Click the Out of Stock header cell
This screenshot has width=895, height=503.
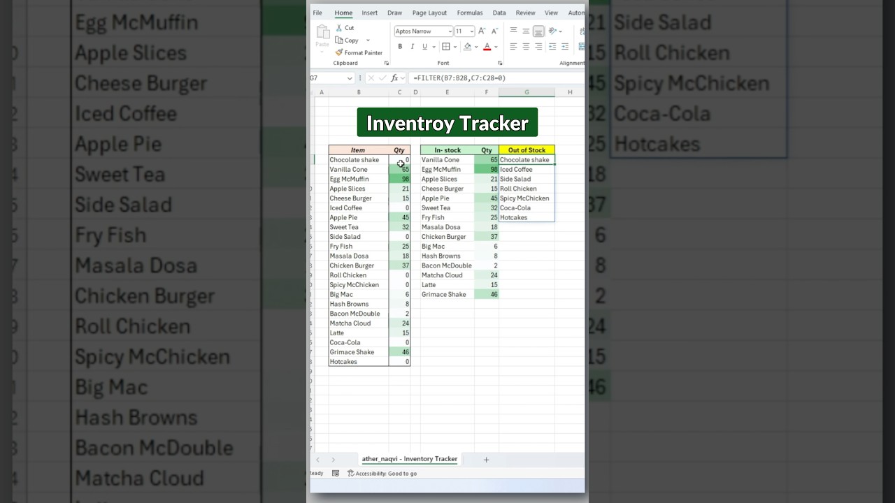coord(527,150)
